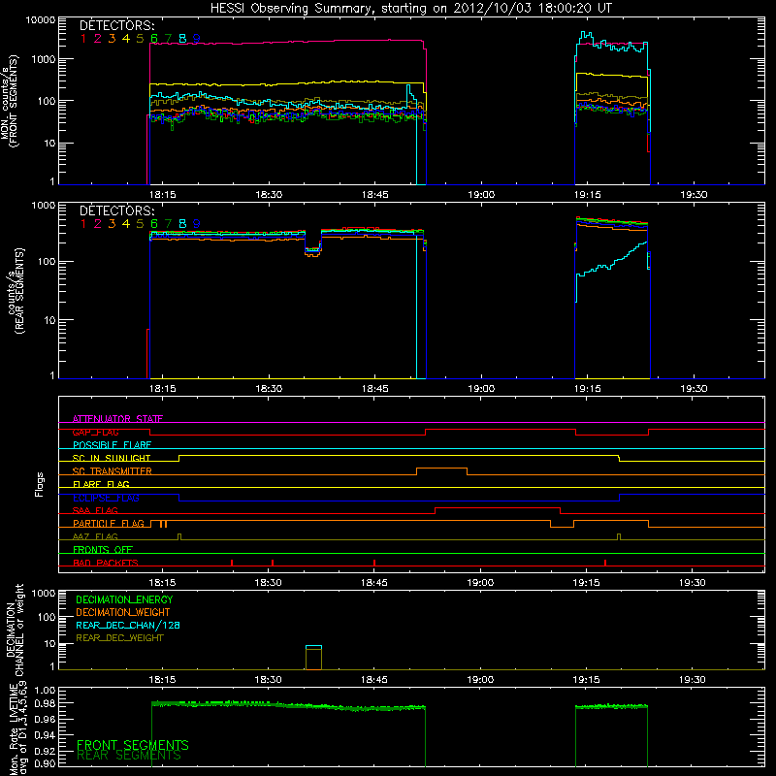Click the 0.94 tick label on the livetime axis
776x776 pixels.
pos(45,734)
